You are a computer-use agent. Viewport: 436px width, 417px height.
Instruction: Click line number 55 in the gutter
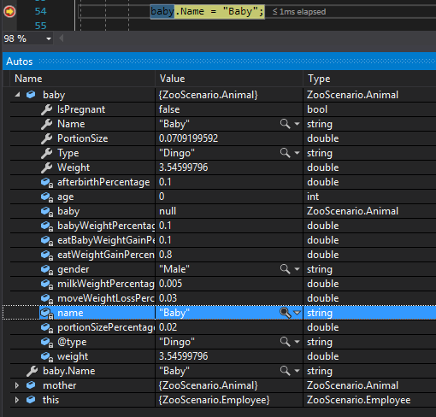coord(40,26)
